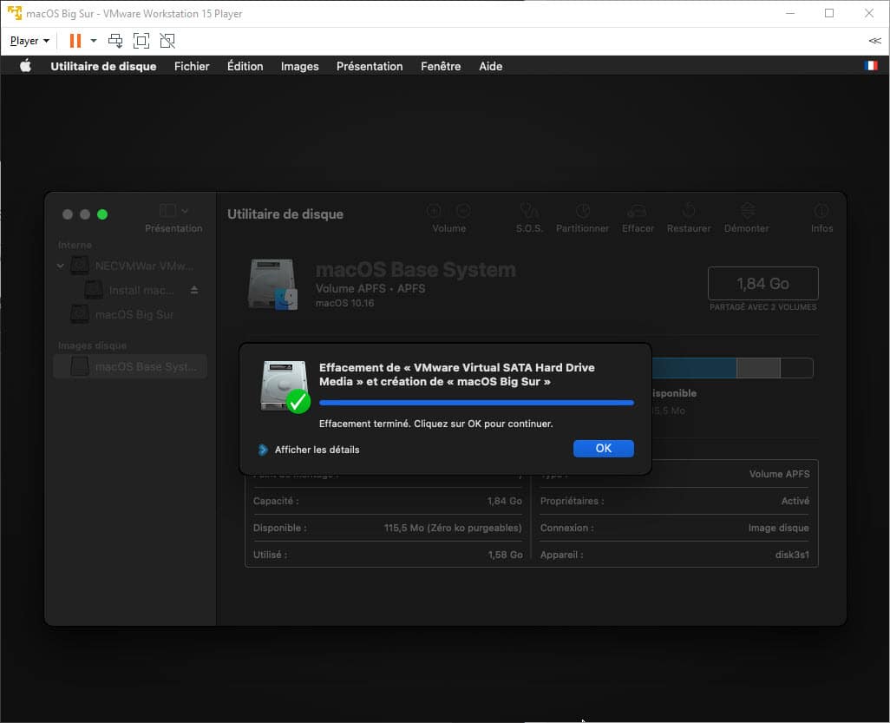890x723 pixels.
Task: Click the green zoom button of Disk Utility
Action: point(102,214)
